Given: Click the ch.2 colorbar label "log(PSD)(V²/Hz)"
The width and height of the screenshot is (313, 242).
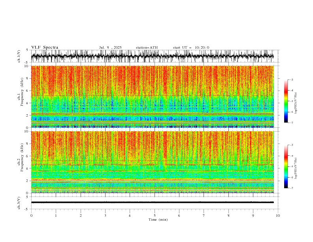Looking at the screenshot, I should [296, 168].
